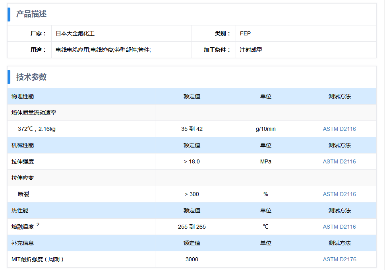Click the 255 到 265 melting temperature value
This screenshot has width=385, height=270.
[192, 227]
